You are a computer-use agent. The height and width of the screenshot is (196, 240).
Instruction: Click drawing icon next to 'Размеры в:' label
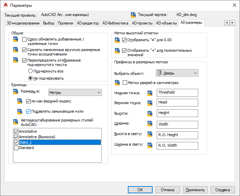[x=16, y=92]
